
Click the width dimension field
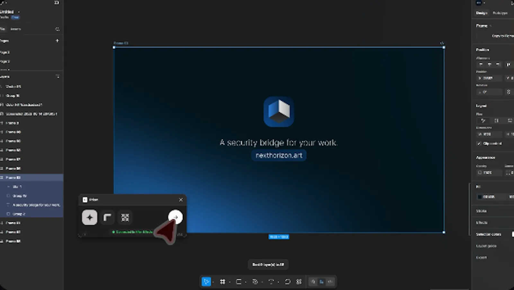tap(489, 134)
